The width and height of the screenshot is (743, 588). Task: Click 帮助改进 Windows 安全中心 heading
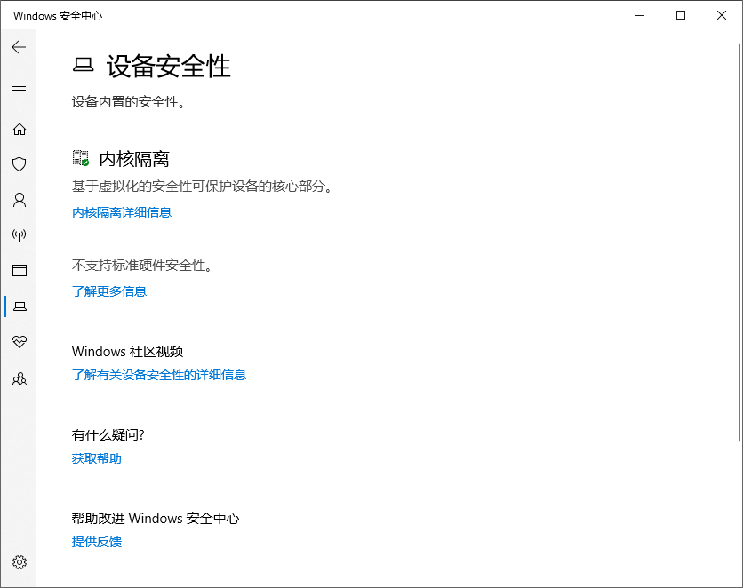tap(156, 519)
